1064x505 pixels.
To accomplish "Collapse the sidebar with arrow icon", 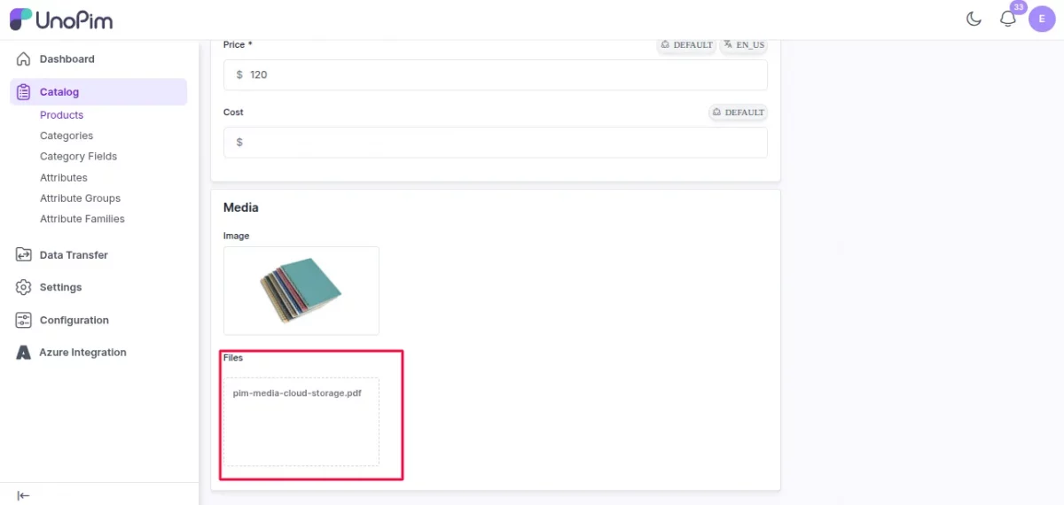I will tap(24, 495).
